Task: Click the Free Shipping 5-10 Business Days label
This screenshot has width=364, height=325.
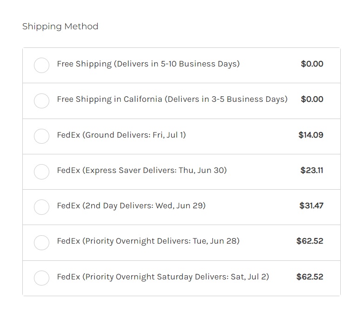Action: (x=148, y=64)
